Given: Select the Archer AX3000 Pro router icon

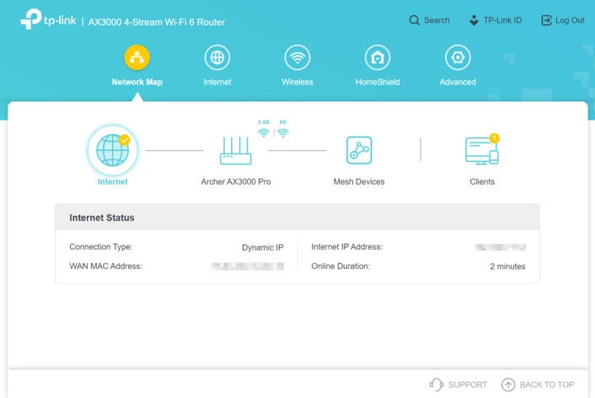Looking at the screenshot, I should tap(235, 152).
